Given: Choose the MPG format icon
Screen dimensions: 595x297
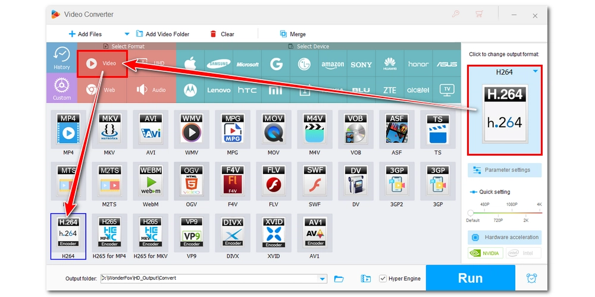Looking at the screenshot, I should [232, 129].
